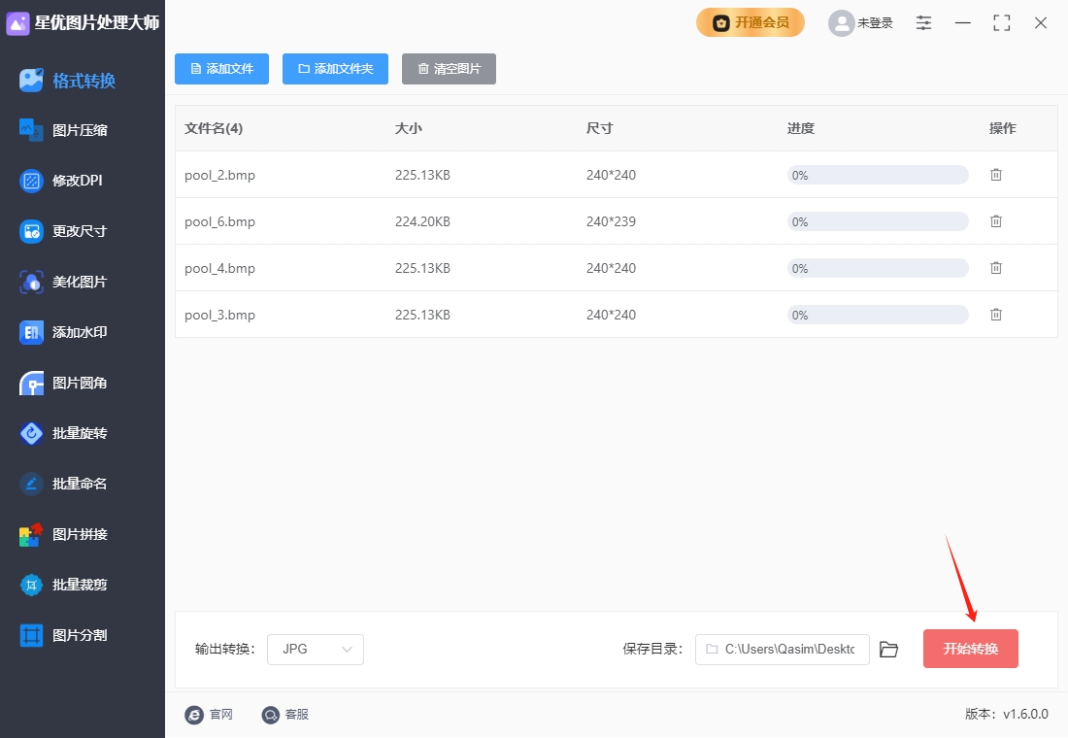This screenshot has width=1068, height=738.
Task: Click the 官网 browser icon
Action: point(194,714)
